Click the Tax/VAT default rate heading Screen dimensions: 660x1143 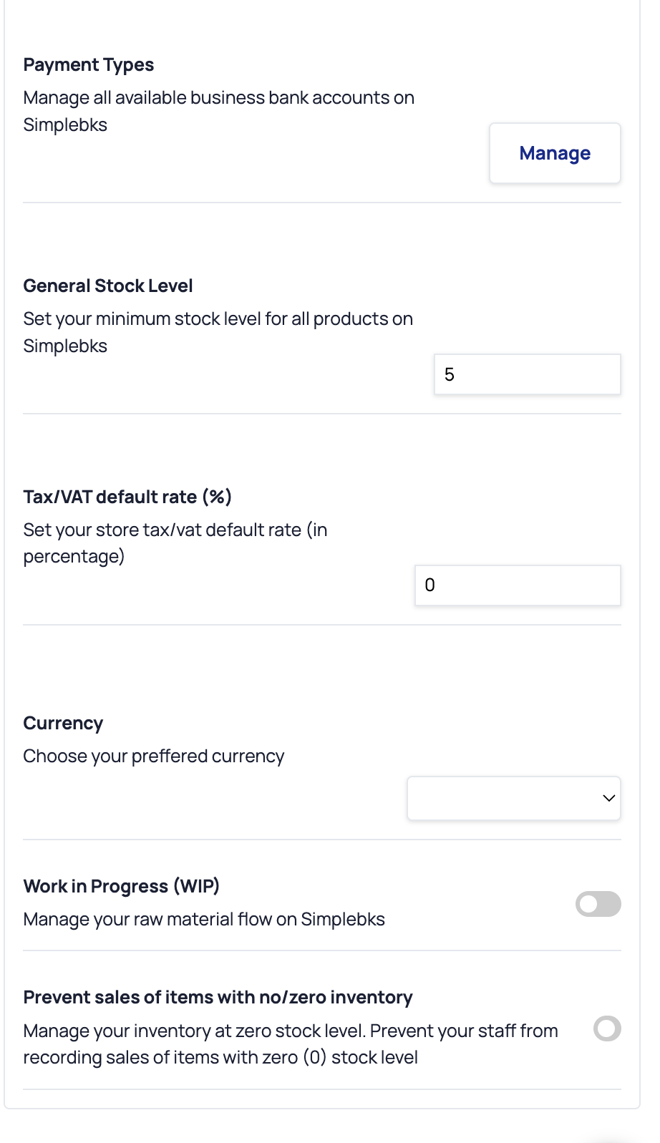point(126,497)
